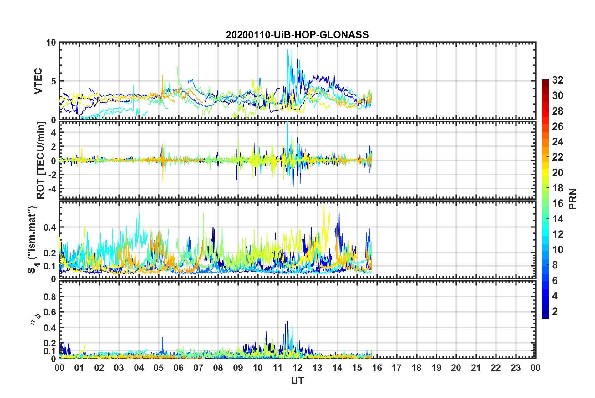Click the x-axis tick label 21
Screen dimensions: 595x398
476,368
